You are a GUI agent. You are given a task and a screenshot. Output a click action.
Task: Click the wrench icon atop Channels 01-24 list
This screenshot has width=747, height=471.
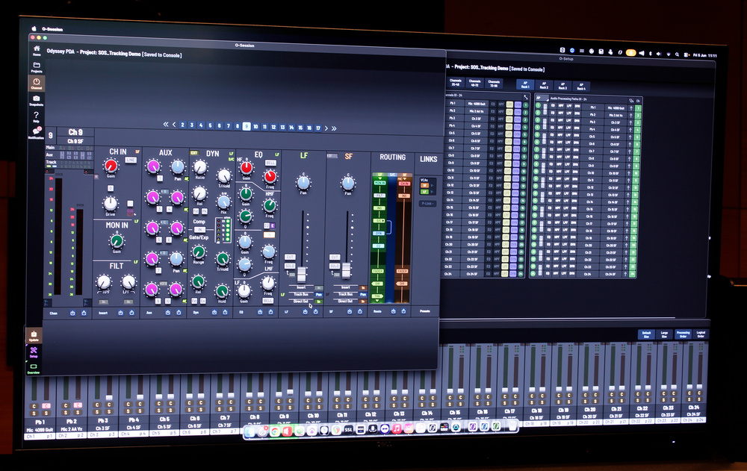(x=526, y=97)
